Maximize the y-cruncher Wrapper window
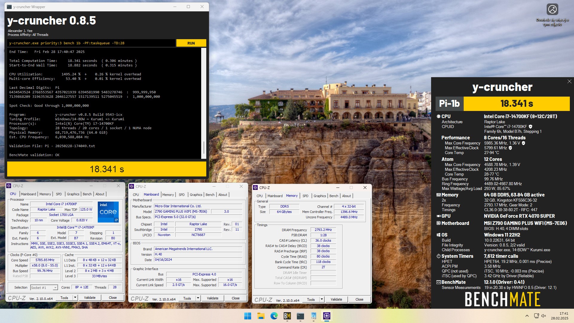The height and width of the screenshot is (323, 574). click(188, 7)
